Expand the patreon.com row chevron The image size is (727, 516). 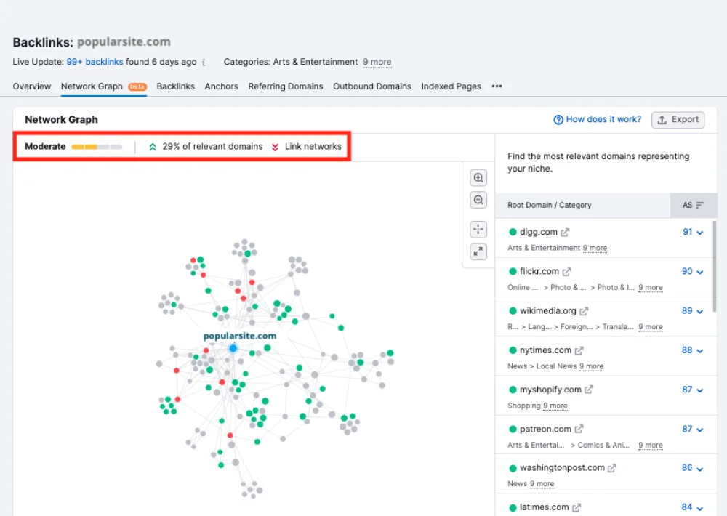[x=700, y=430]
